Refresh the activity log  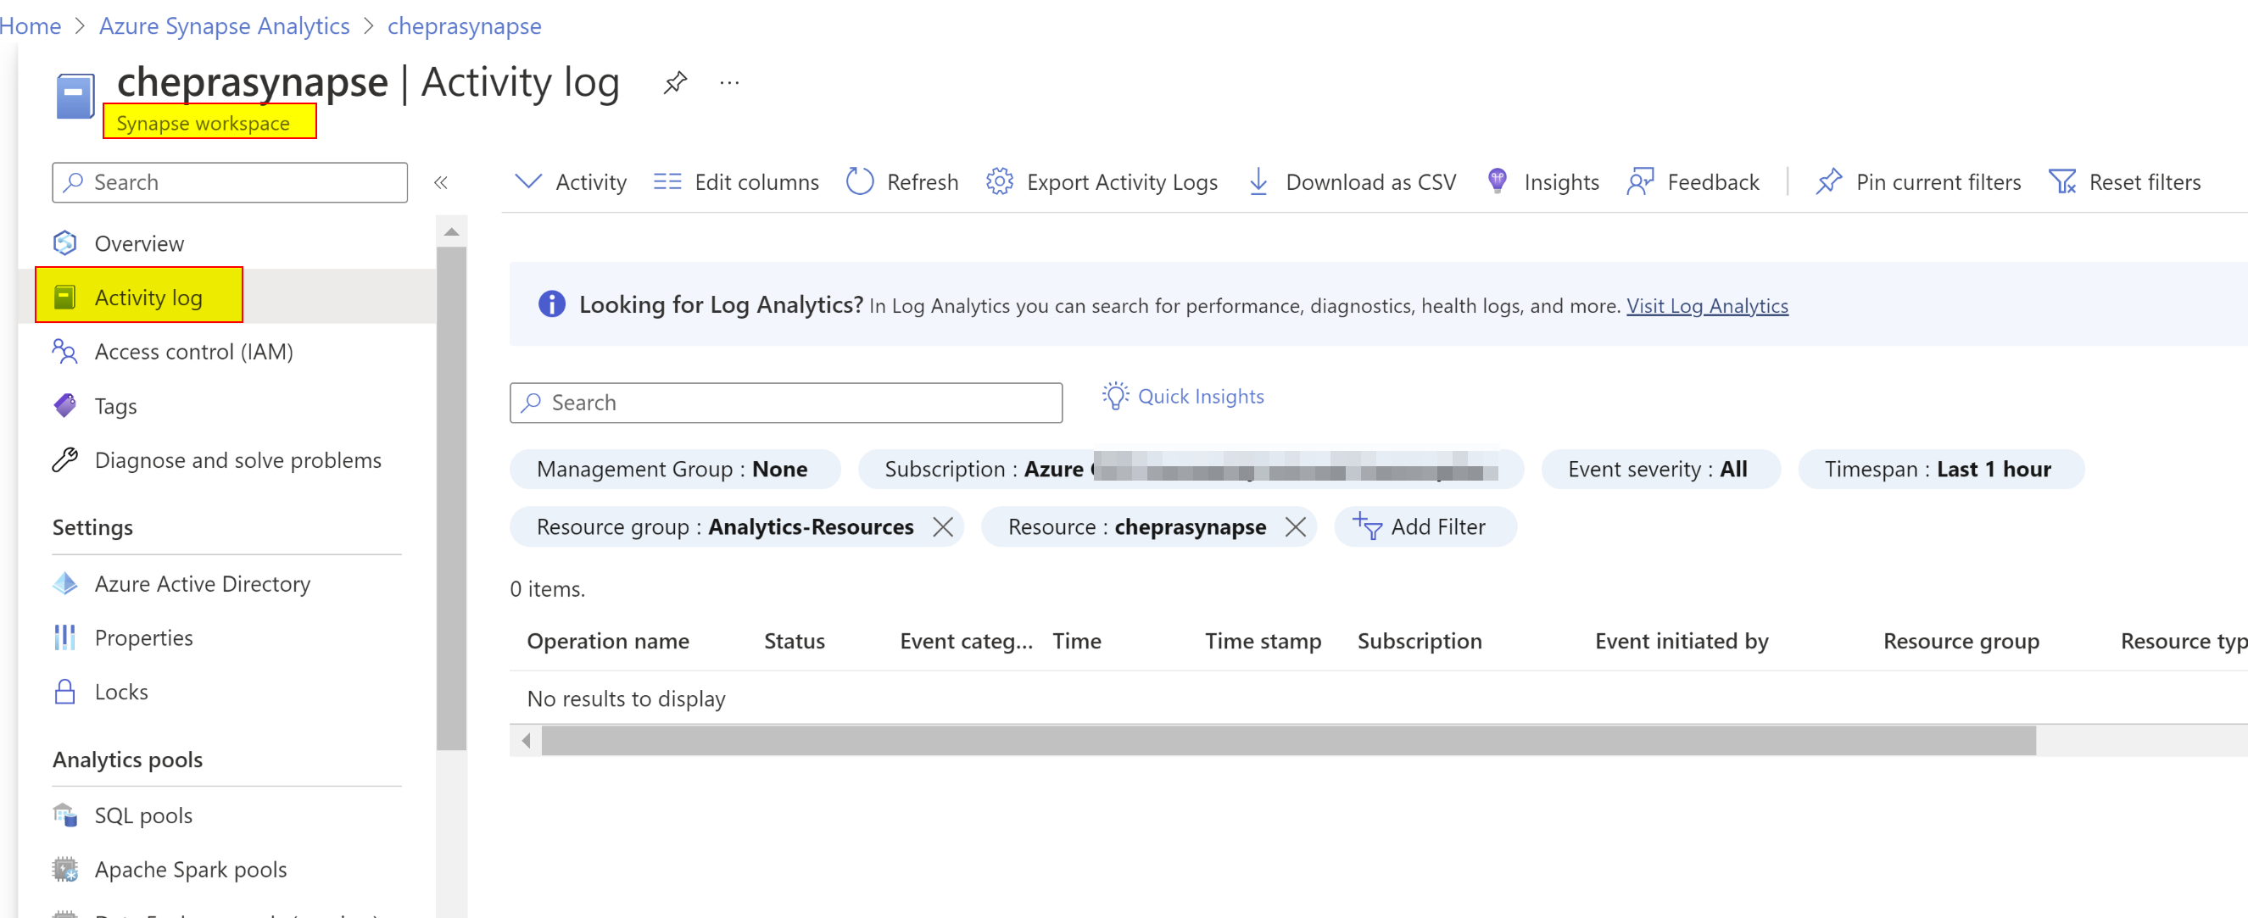coord(902,181)
